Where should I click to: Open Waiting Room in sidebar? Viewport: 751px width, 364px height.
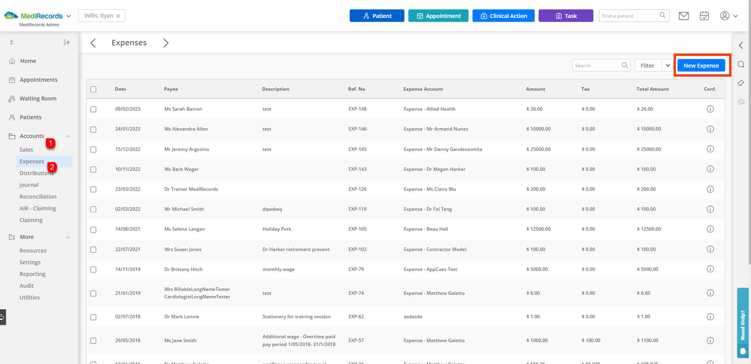[x=38, y=99]
